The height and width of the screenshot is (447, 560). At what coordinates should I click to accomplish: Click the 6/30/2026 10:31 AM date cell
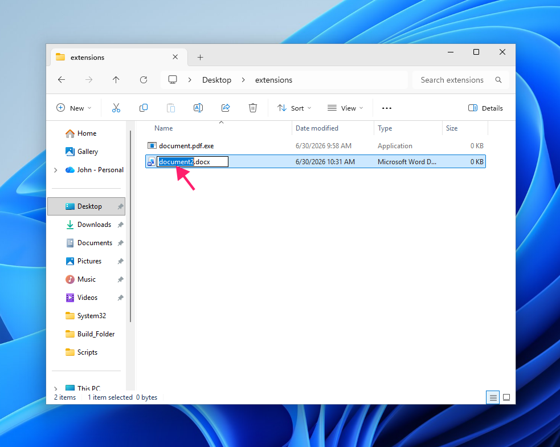click(x=325, y=162)
